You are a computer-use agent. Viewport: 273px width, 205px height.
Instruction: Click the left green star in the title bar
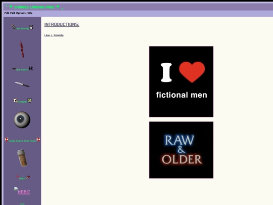pos(11,7)
